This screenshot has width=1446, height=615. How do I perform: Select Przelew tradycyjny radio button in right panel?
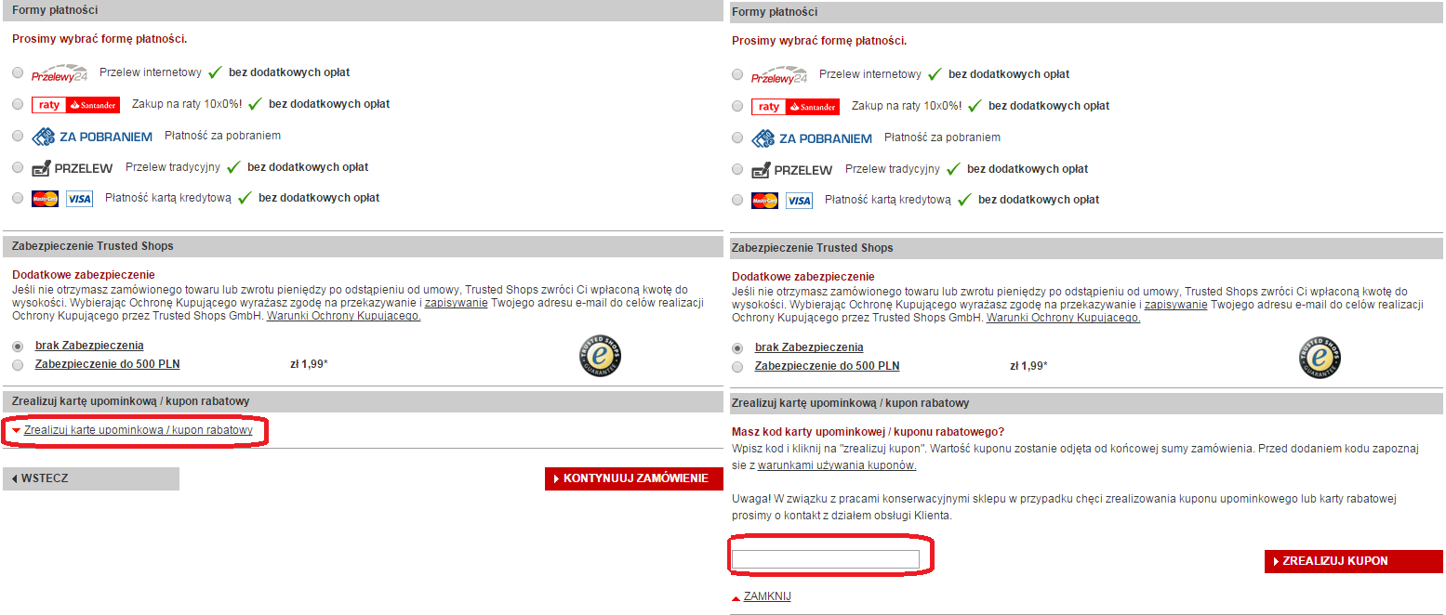pos(737,169)
